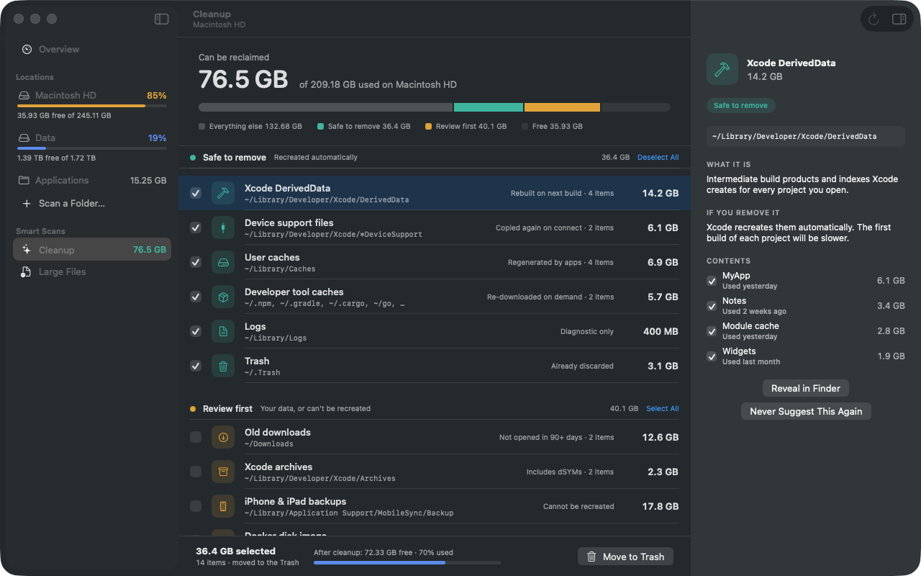Click the Move to Trash button
Image resolution: width=921 pixels, height=576 pixels.
[x=626, y=557]
